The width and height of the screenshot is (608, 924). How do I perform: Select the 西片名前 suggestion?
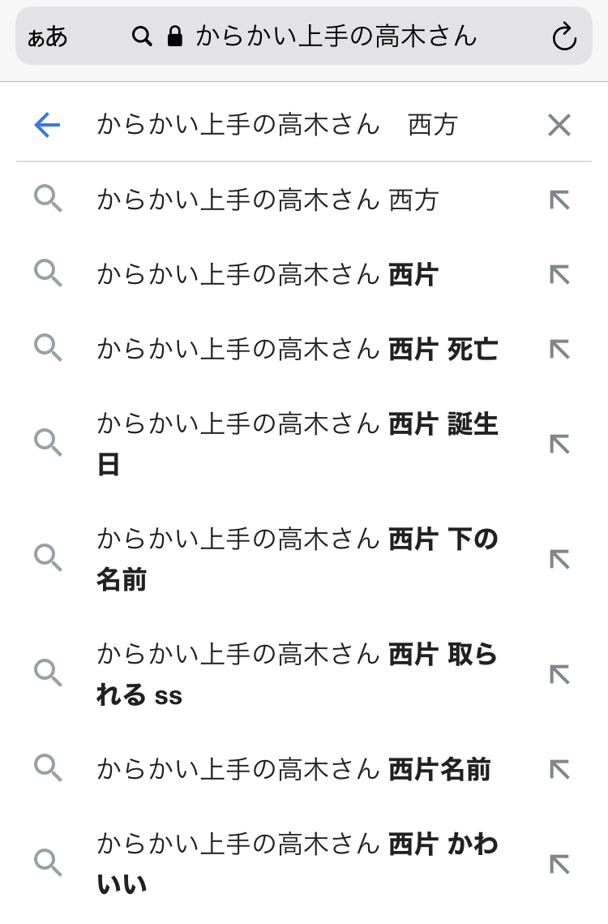293,769
